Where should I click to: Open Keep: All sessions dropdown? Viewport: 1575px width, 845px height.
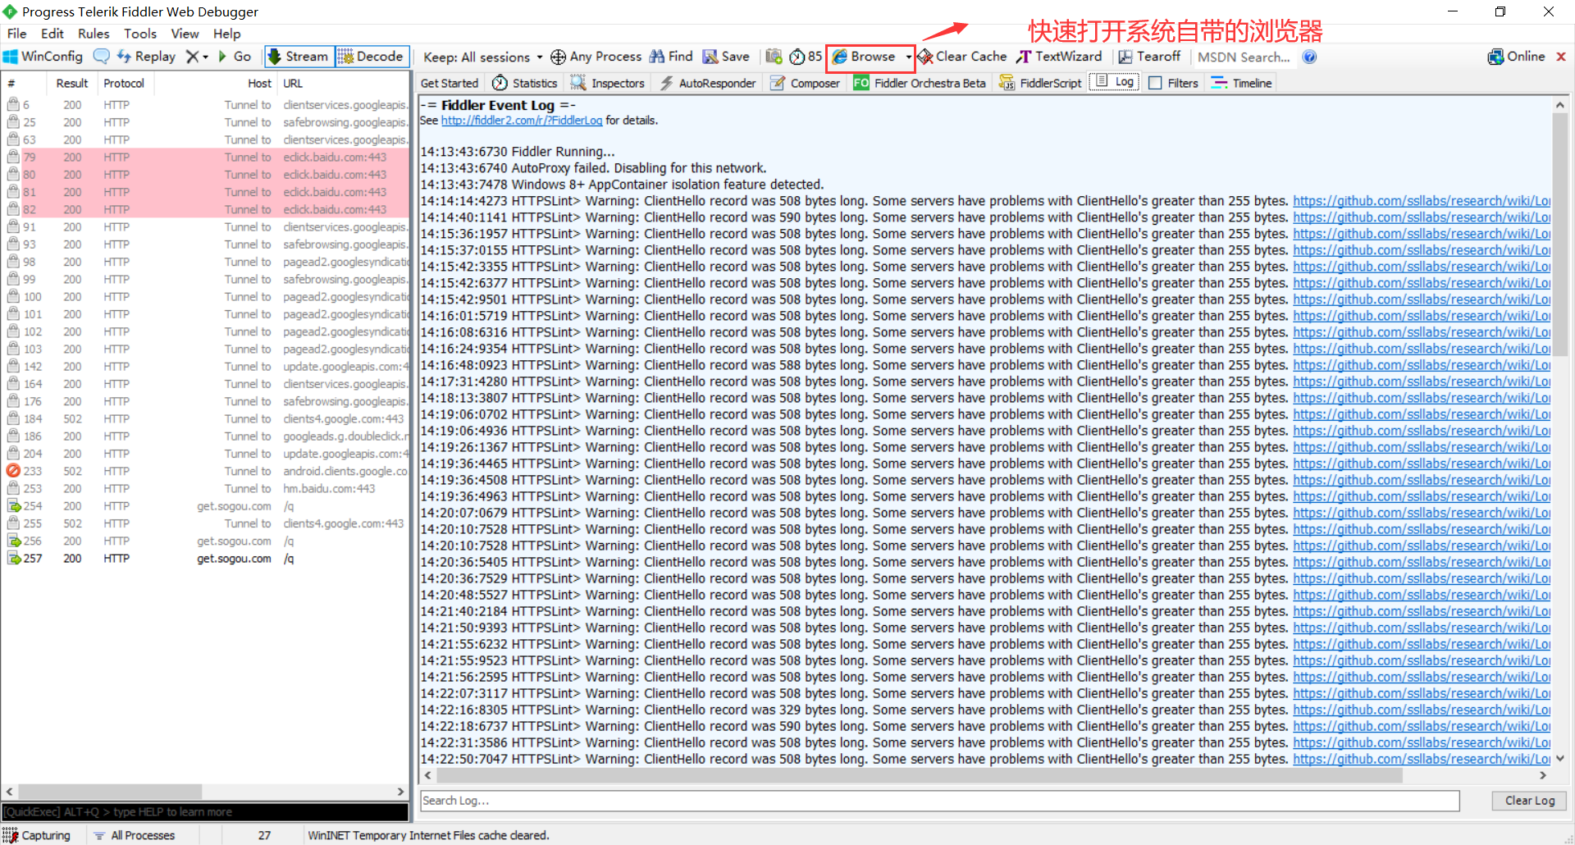click(482, 57)
